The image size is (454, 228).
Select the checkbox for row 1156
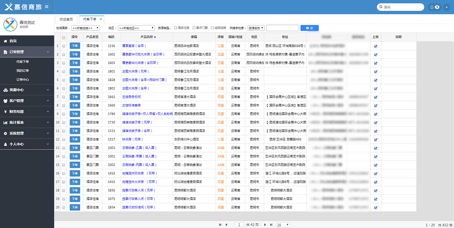[x=64, y=46]
